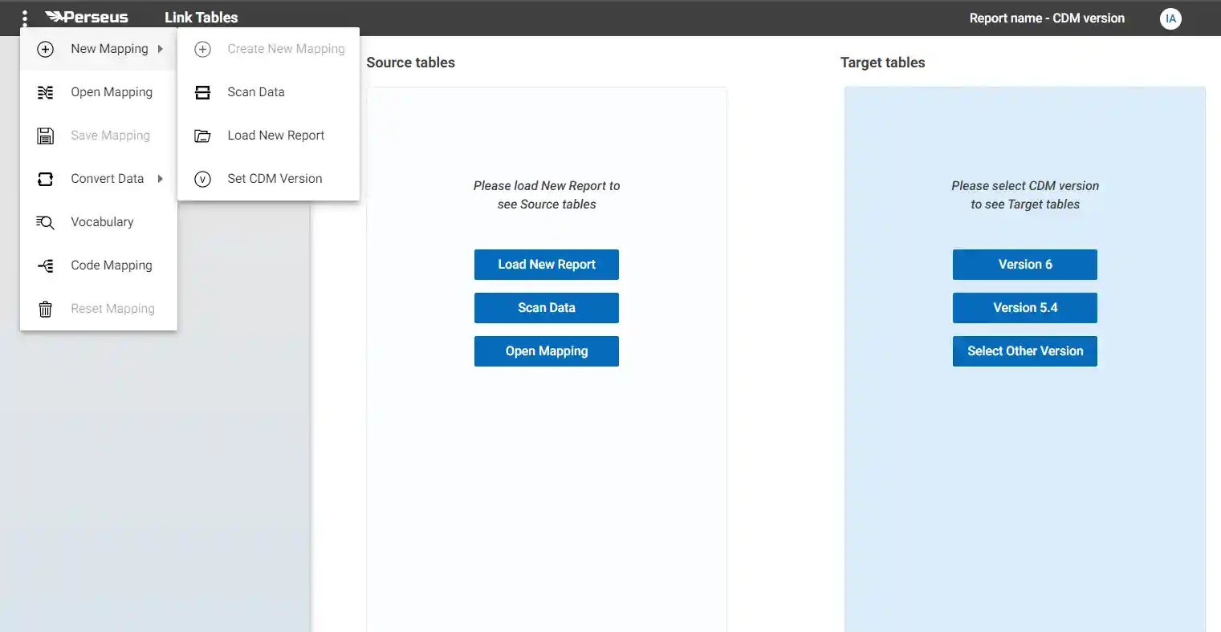Click the Scan Data icon in the submenu
This screenshot has height=632, width=1221.
click(x=202, y=91)
